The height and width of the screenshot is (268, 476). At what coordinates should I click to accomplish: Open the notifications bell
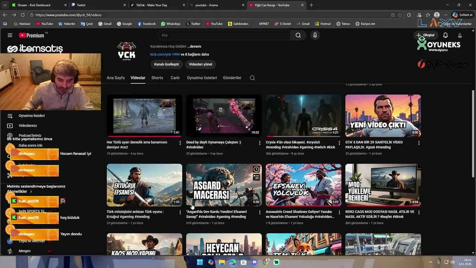tap(445, 35)
